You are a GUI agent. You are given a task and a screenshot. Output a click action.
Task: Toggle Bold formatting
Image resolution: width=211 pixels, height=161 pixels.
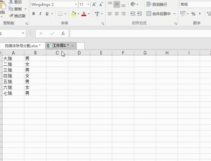tap(34, 14)
